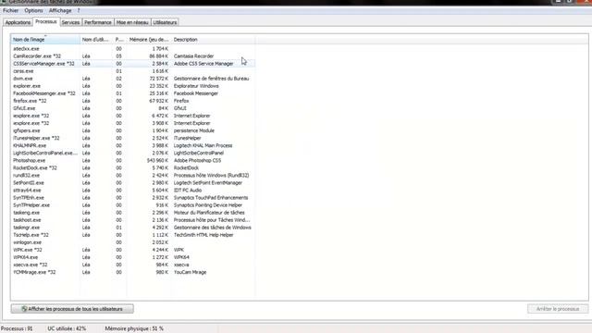
Task: Click Afficher les processus de tous les utilisateurs
Action: point(72,309)
